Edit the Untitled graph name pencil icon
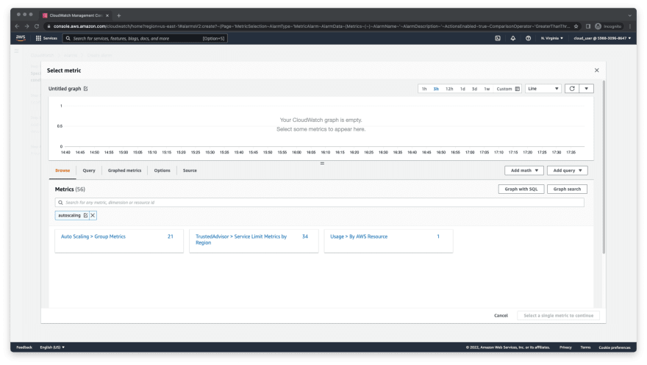 click(x=86, y=89)
